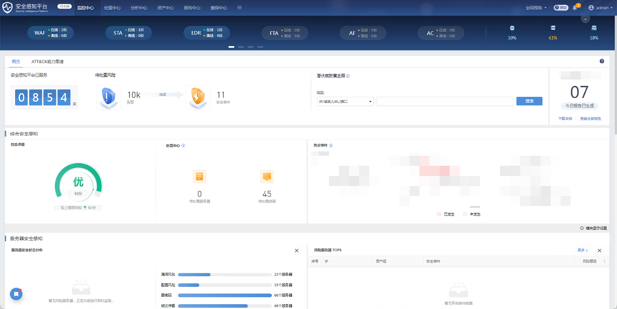Click the orange pending terminals monitor icon
This screenshot has width=617, height=309.
267,177
